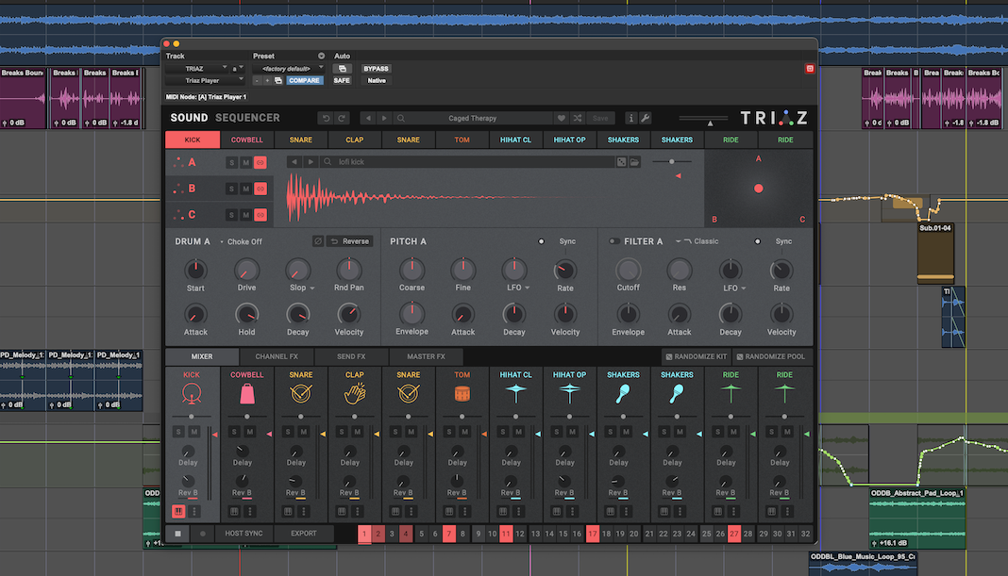
Task: Shuffle presets with the random icon
Action: click(x=577, y=118)
